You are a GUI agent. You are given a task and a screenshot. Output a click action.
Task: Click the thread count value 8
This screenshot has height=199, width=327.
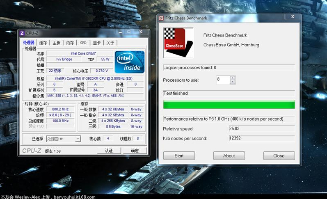pos(137,138)
